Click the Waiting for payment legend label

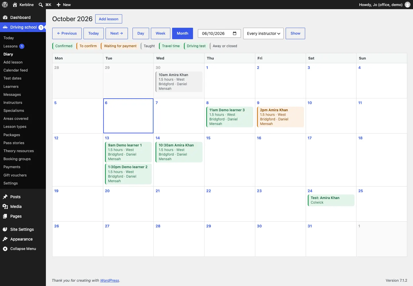[120, 46]
